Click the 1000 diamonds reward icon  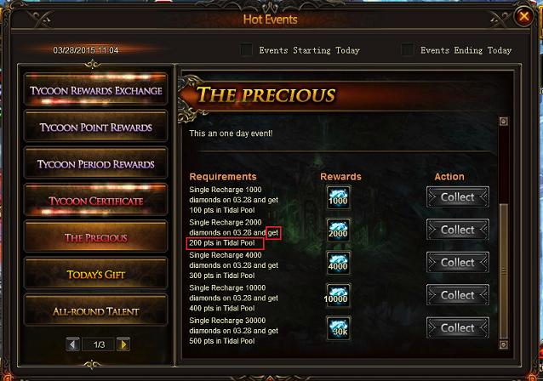click(339, 197)
